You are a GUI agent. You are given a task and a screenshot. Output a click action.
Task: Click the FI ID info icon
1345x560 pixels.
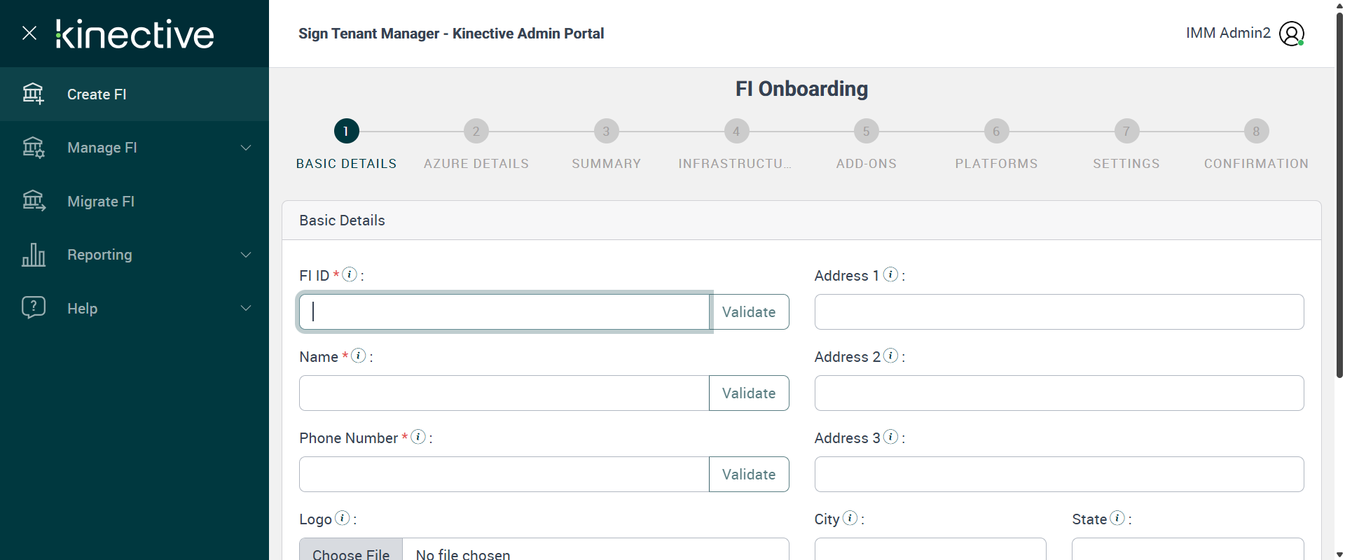pyautogui.click(x=350, y=274)
